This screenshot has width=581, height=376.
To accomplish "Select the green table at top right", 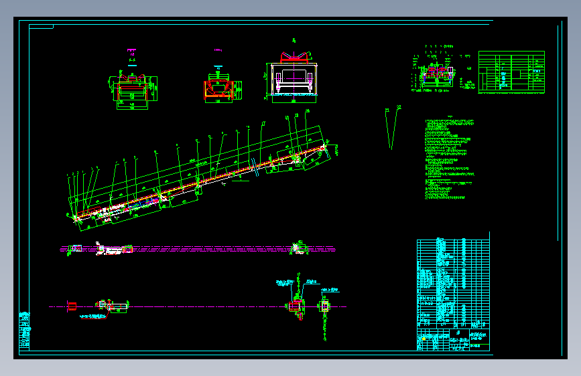I will point(511,72).
